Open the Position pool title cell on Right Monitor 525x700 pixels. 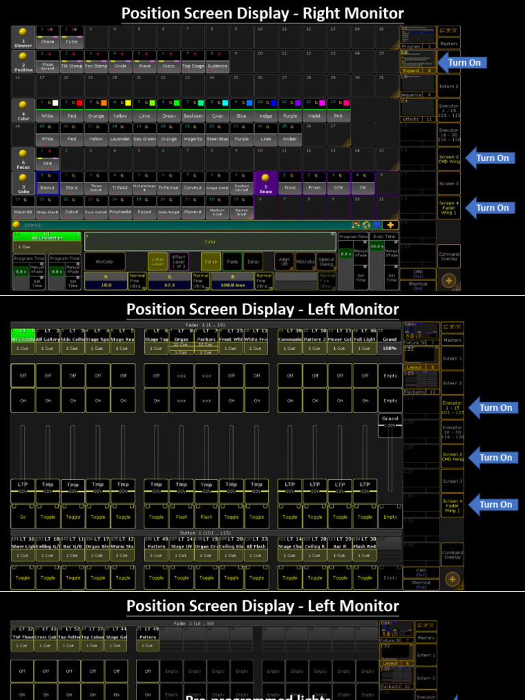pyautogui.click(x=23, y=62)
